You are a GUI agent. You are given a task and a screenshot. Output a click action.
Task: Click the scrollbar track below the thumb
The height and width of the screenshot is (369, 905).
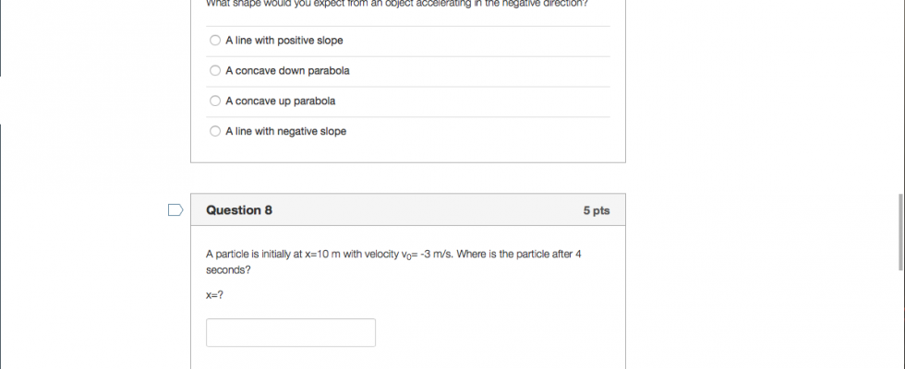[901, 323]
